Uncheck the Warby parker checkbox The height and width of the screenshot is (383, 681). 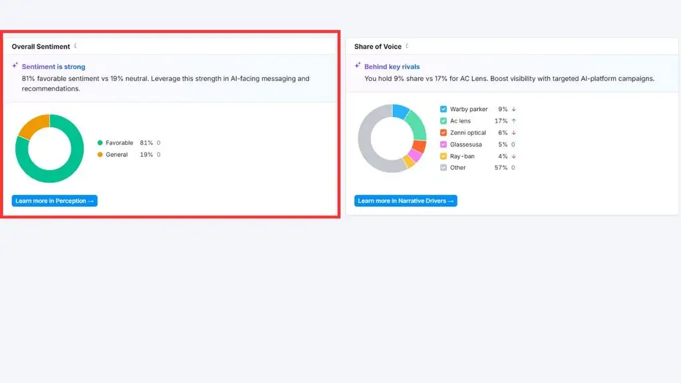click(x=443, y=109)
